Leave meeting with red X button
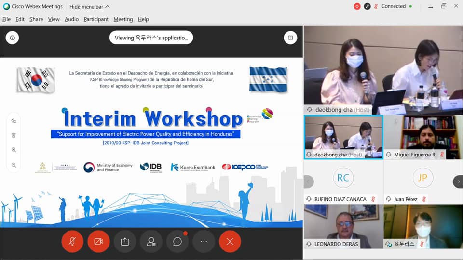 click(x=230, y=241)
